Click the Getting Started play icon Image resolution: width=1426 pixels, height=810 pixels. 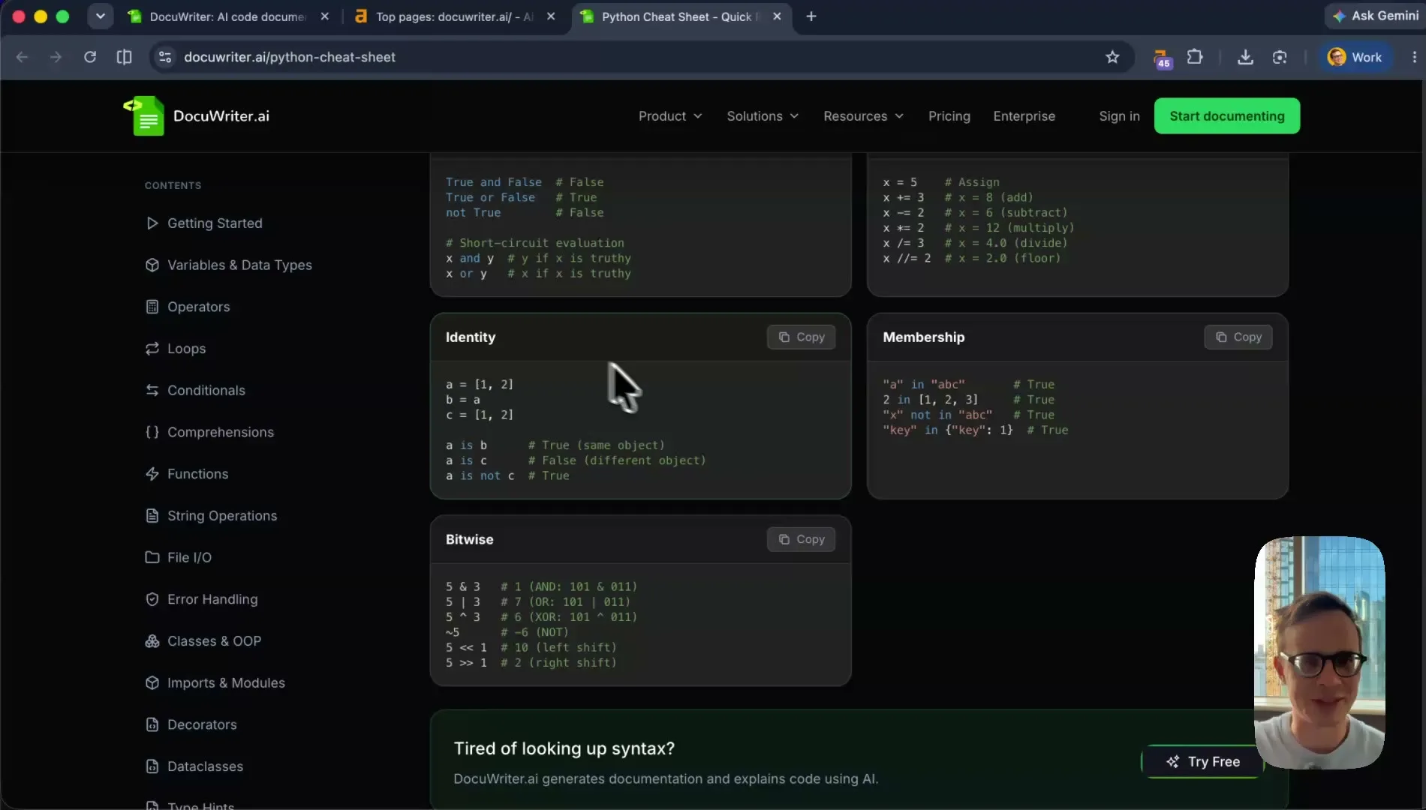[x=152, y=223]
